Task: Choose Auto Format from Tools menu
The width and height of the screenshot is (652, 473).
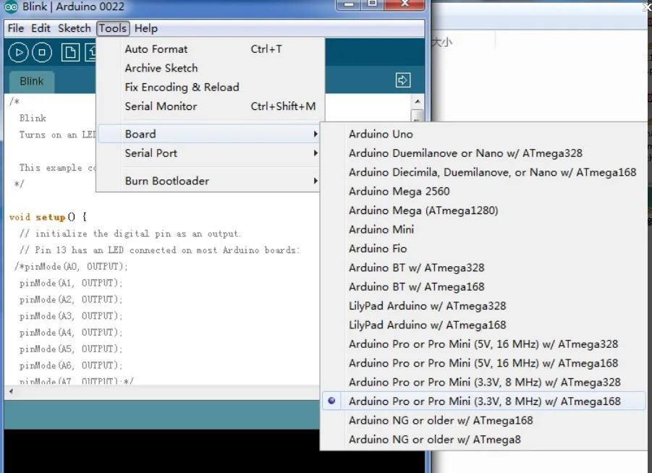Action: coord(211,49)
